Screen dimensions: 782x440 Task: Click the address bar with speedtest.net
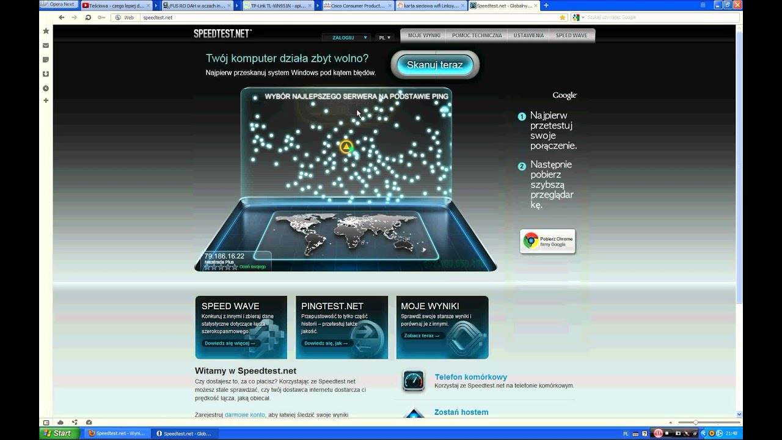pos(348,18)
